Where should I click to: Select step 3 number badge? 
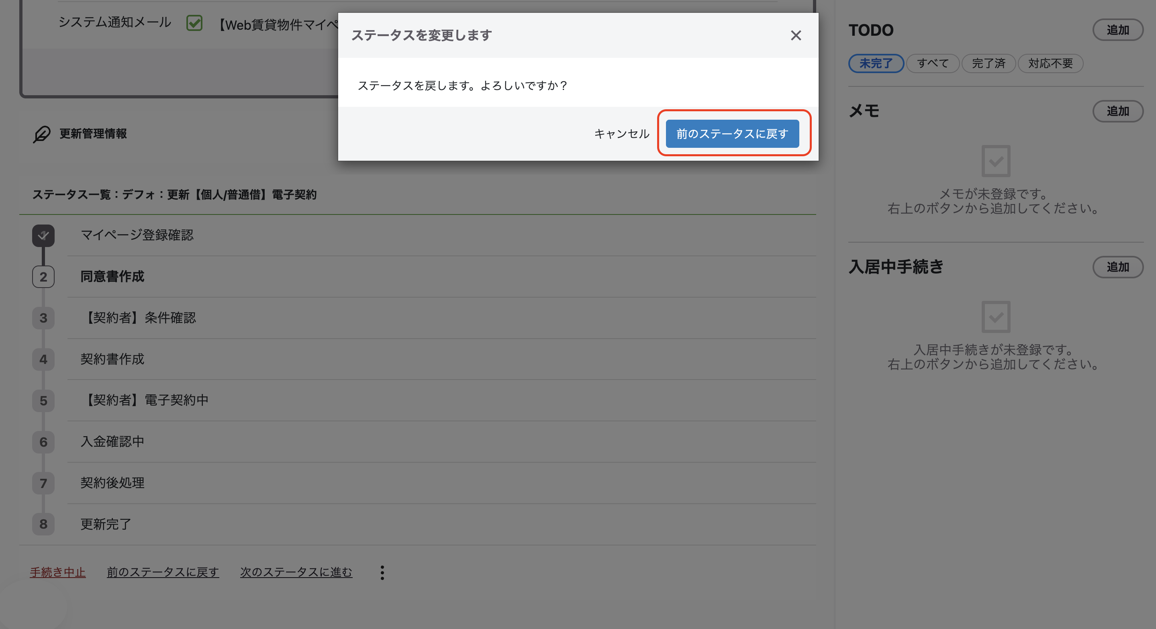(x=43, y=318)
